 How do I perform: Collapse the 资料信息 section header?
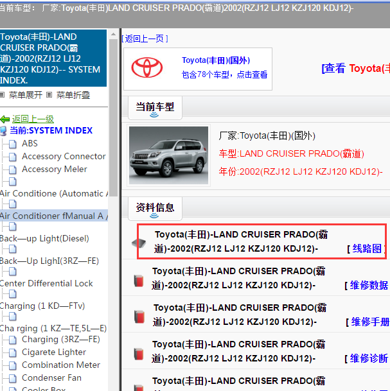pos(155,209)
